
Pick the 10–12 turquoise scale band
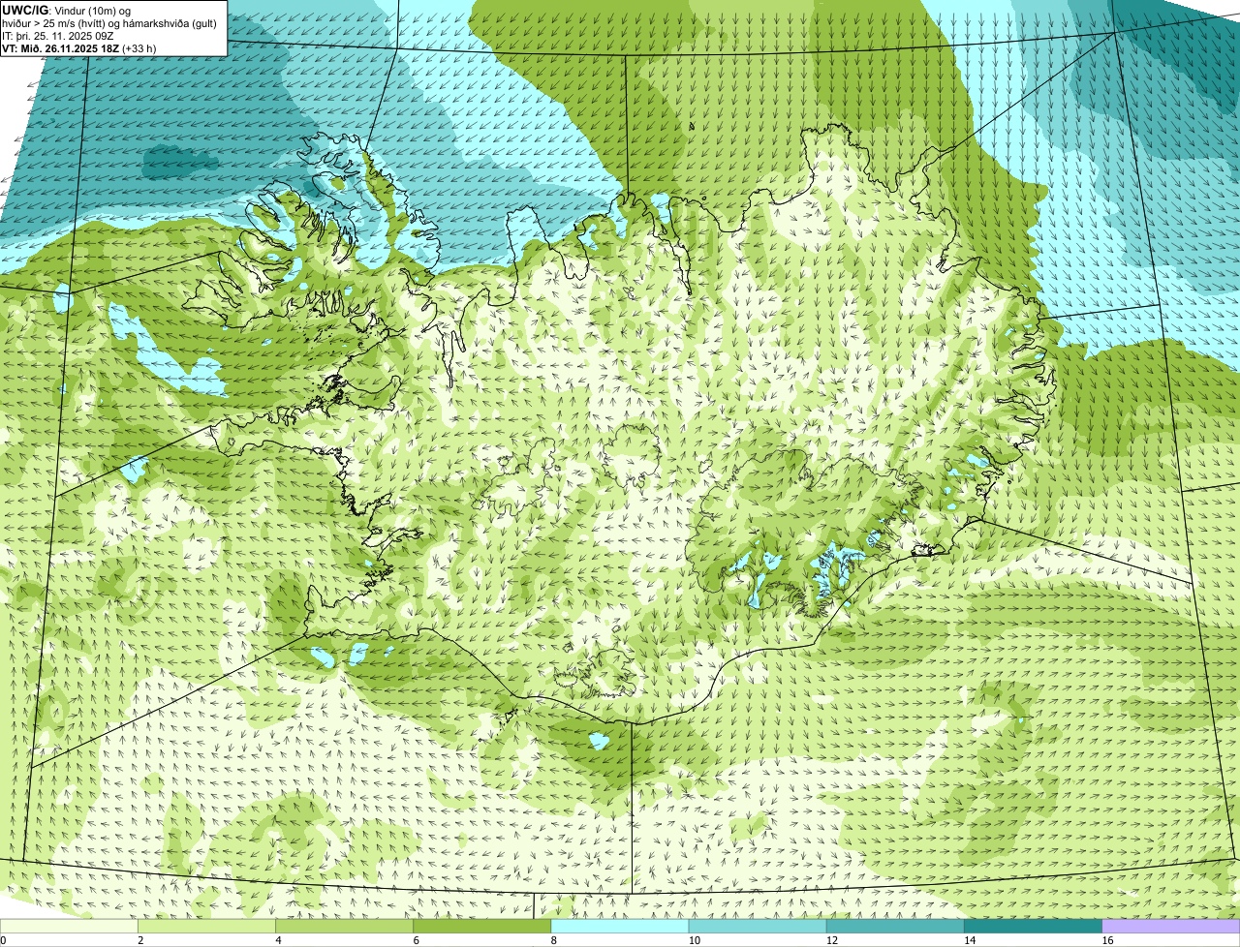(759, 927)
